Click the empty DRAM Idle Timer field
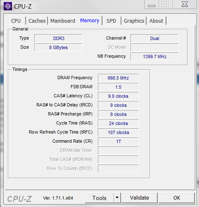 (x=118, y=151)
